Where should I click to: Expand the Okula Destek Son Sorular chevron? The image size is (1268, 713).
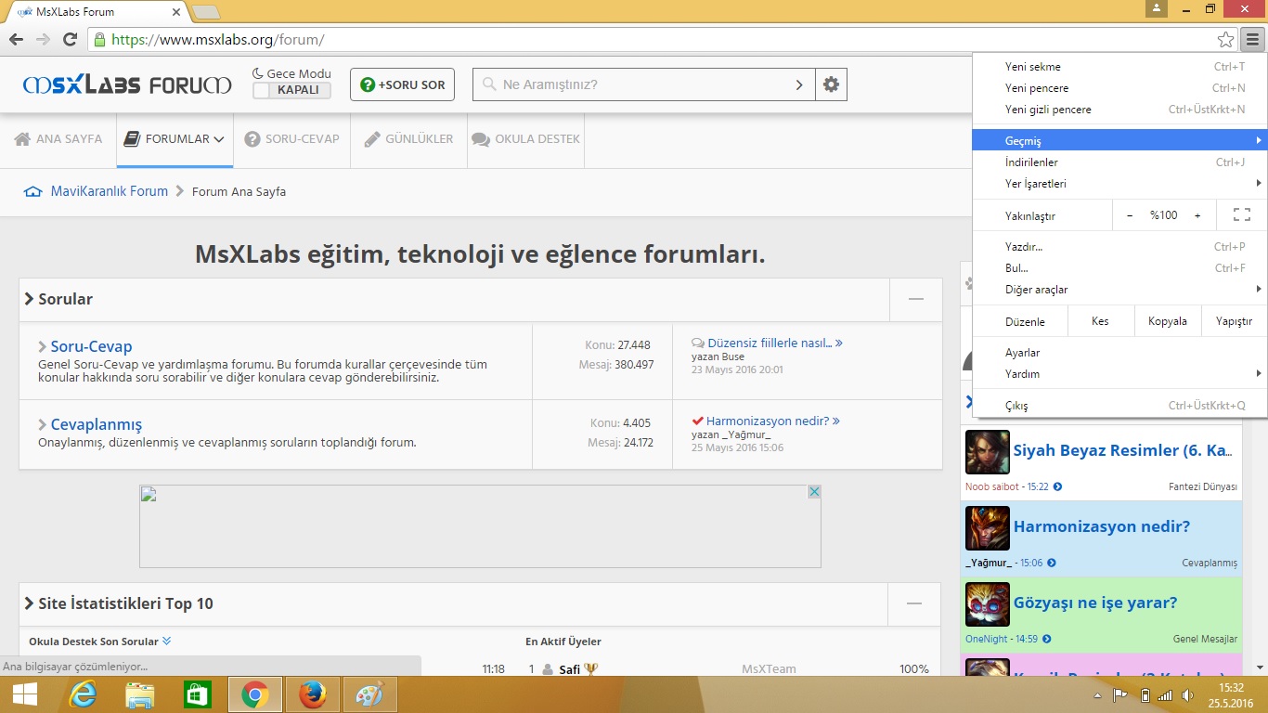(167, 642)
